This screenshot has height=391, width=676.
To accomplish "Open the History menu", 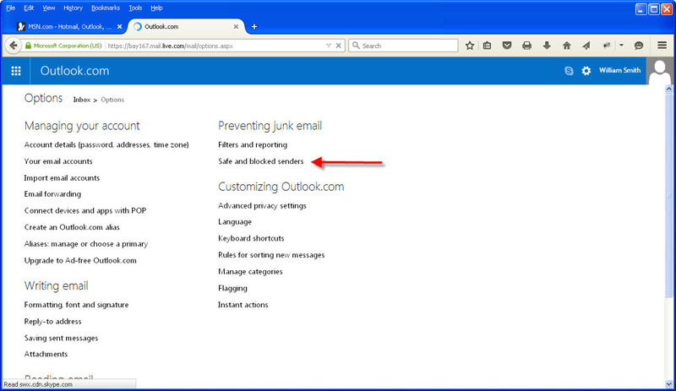I will click(73, 8).
